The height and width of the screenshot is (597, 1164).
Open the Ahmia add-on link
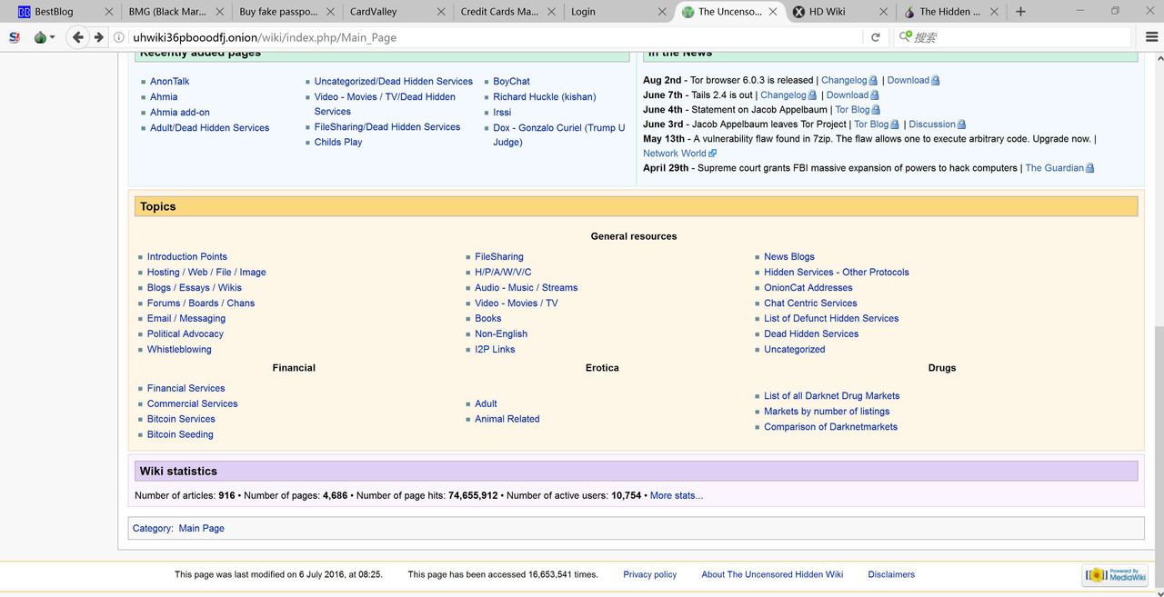[x=179, y=113]
